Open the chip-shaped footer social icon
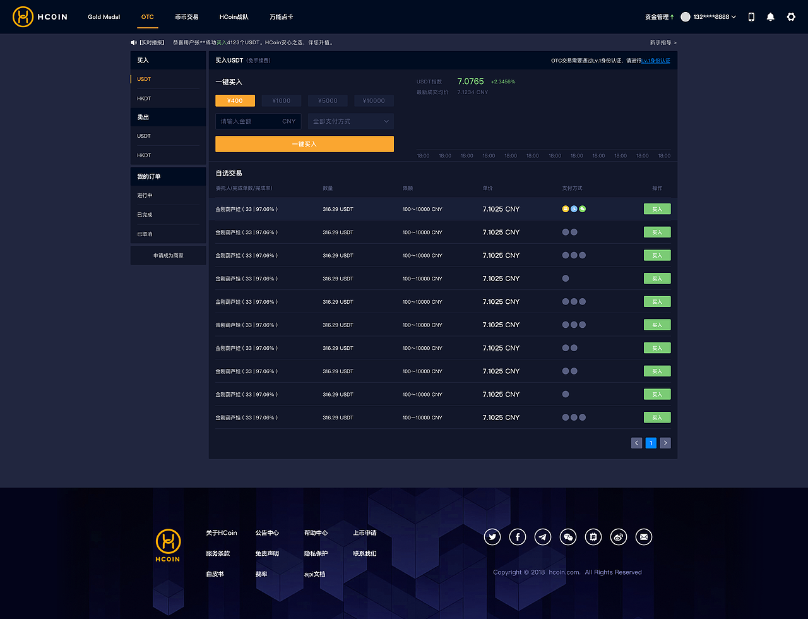Image resolution: width=808 pixels, height=619 pixels. coord(593,537)
